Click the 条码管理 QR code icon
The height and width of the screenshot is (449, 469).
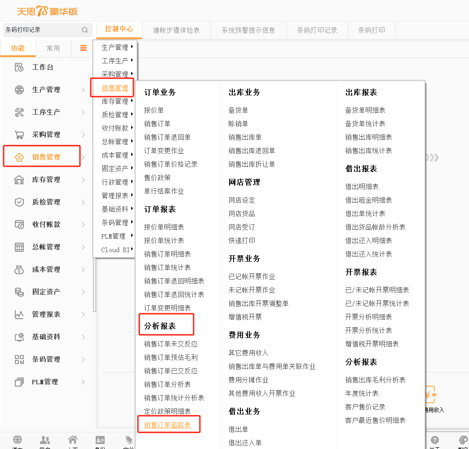pyautogui.click(x=19, y=360)
